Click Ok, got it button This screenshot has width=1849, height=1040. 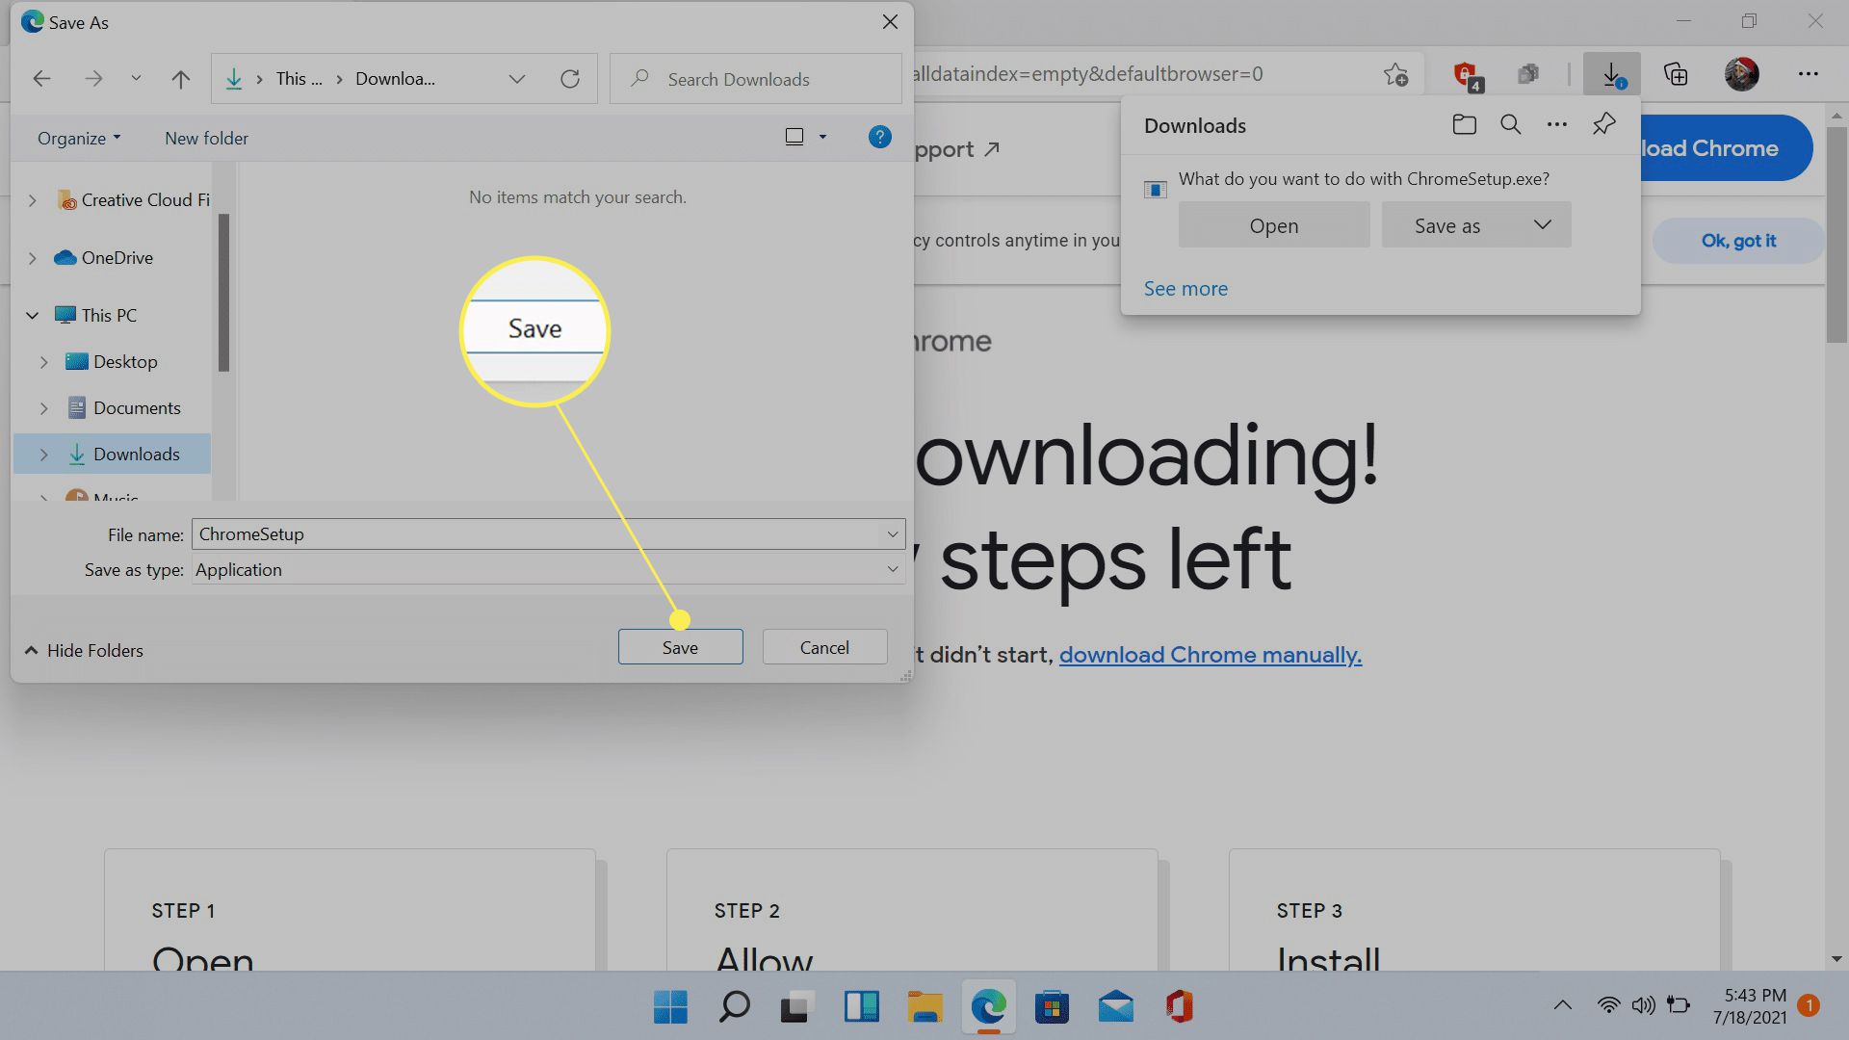tap(1738, 241)
